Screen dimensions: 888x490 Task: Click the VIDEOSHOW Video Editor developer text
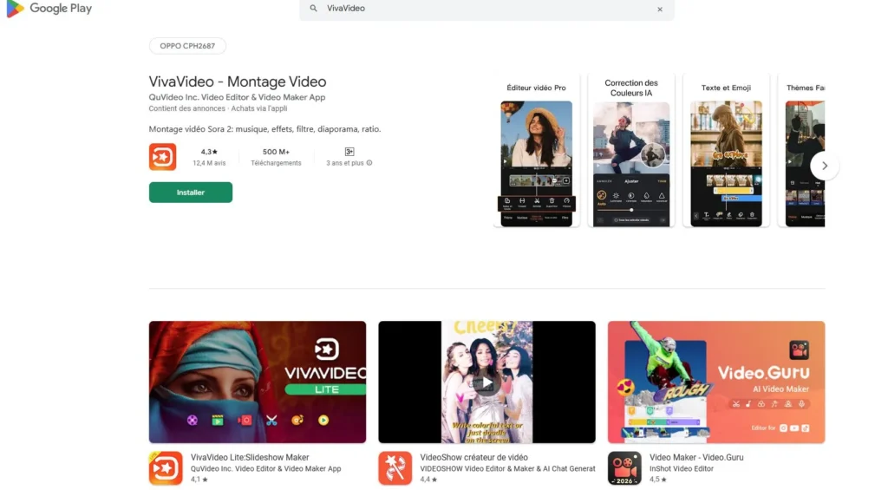coord(507,469)
